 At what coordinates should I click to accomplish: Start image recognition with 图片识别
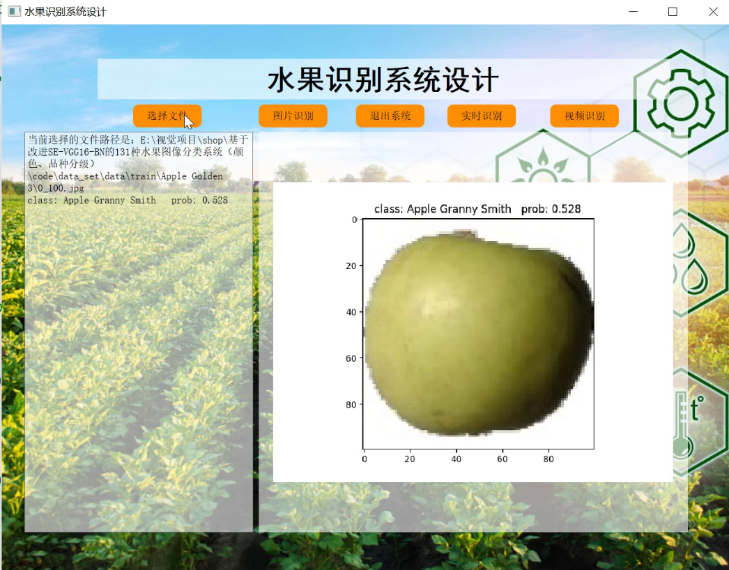coord(293,116)
